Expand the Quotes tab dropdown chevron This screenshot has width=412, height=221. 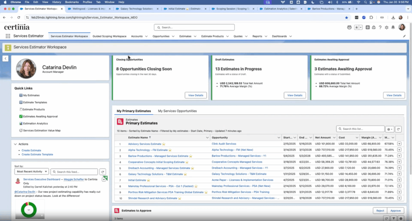[x=246, y=37]
